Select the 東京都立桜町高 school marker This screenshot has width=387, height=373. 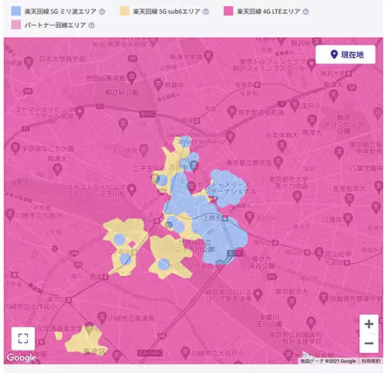232,112
